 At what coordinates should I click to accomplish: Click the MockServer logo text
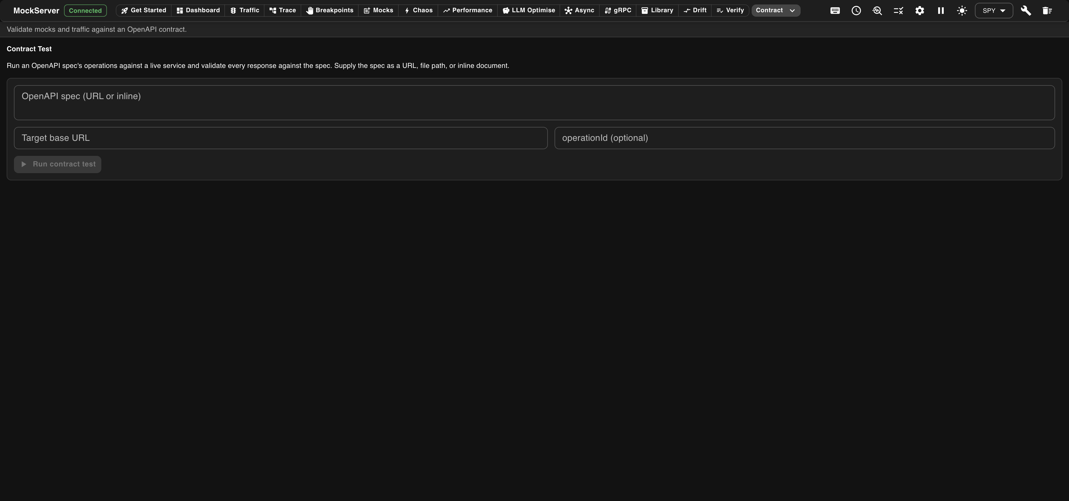point(36,11)
